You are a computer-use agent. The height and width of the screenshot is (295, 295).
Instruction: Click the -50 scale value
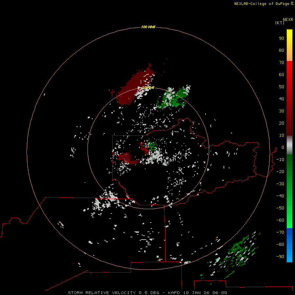coord(280,208)
